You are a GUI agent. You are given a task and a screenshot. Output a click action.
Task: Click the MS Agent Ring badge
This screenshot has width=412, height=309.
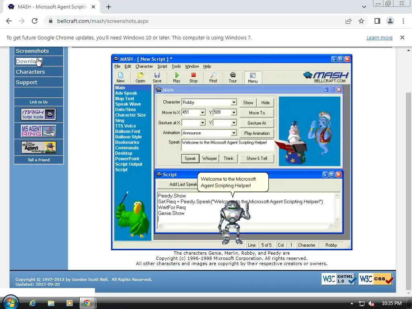pos(39,131)
